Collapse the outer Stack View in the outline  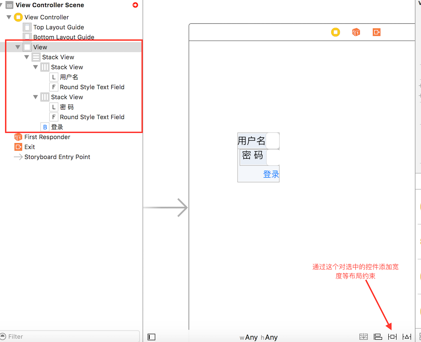pyautogui.click(x=26, y=57)
